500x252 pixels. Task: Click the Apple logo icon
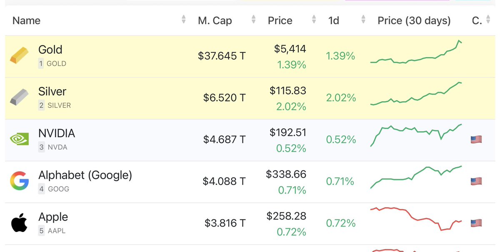pos(19,223)
